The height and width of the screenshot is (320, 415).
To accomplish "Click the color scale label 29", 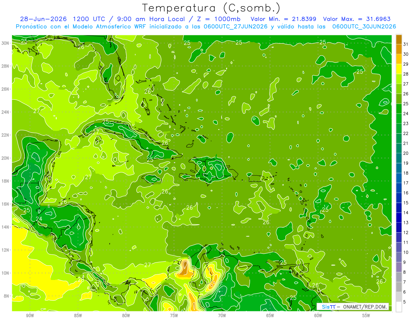I will pyautogui.click(x=406, y=64).
